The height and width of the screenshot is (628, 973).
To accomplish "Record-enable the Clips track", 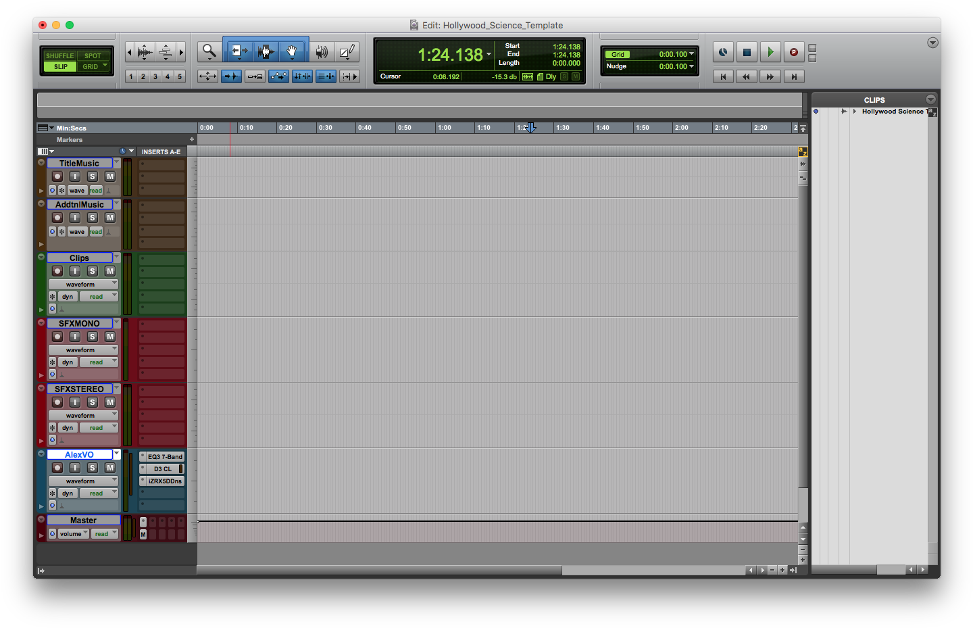I will (x=57, y=271).
